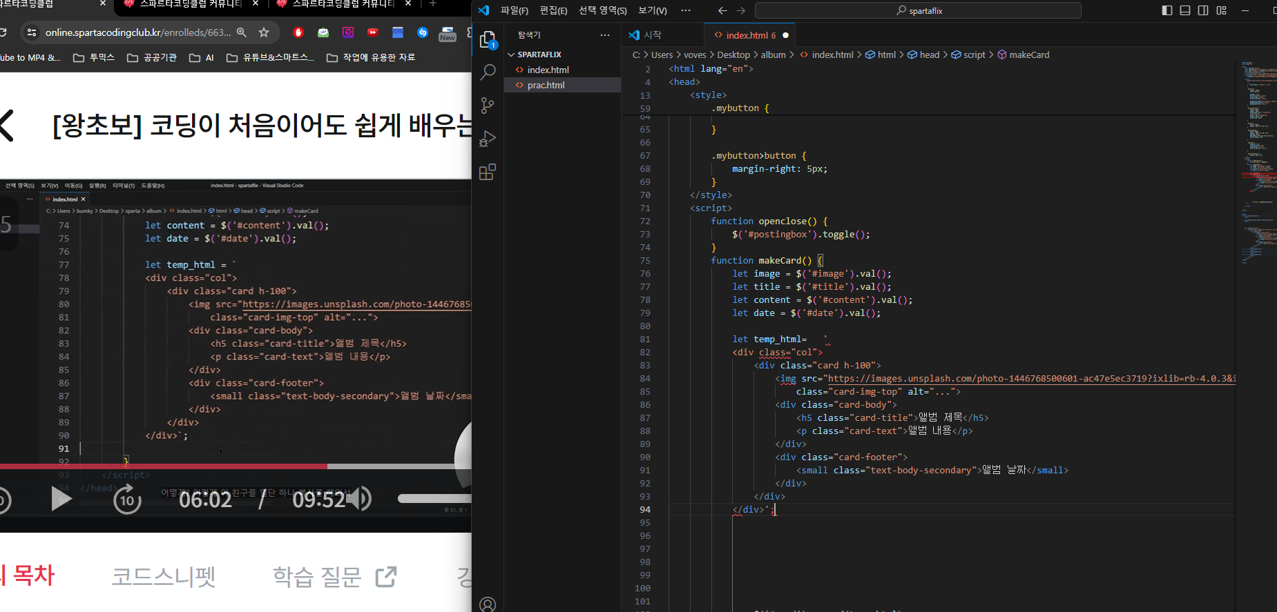Open the explorer panel more actions ellipsis
Viewport: 1277px width, 612px height.
coord(605,34)
